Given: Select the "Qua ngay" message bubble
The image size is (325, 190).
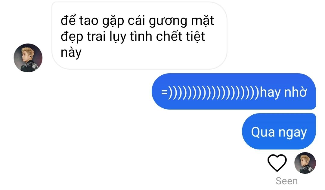Looking at the screenshot, I should pos(279,131).
